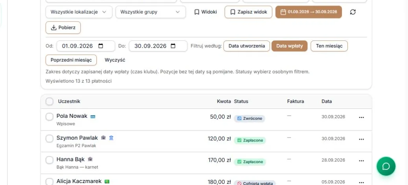Screen dimensions: 408x185
Task: Click the description Egzamin P2 Pawlak
Action: [76, 146]
